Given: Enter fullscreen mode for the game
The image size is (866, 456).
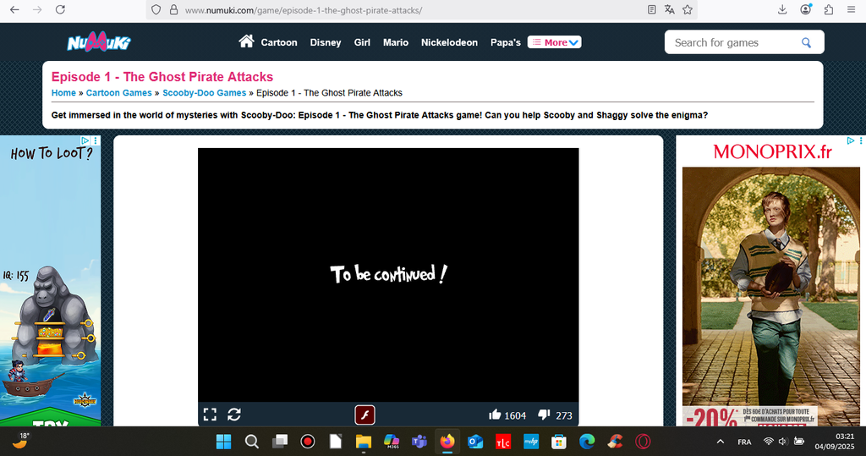Looking at the screenshot, I should 210,415.
